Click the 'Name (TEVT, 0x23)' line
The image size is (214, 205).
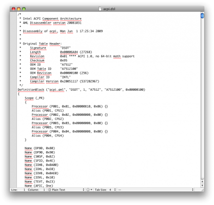click(40, 181)
